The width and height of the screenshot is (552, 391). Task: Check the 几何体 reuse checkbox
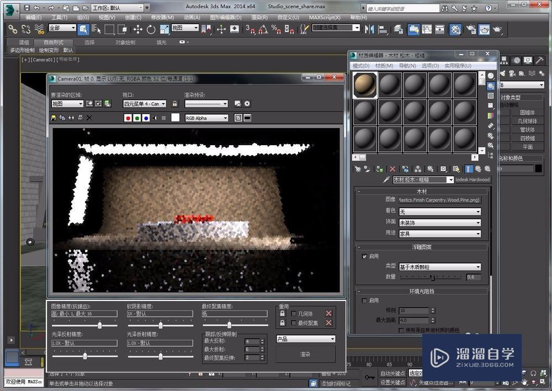[294, 314]
